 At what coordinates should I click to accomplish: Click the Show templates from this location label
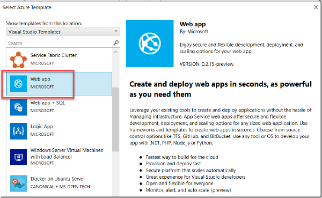click(x=44, y=24)
